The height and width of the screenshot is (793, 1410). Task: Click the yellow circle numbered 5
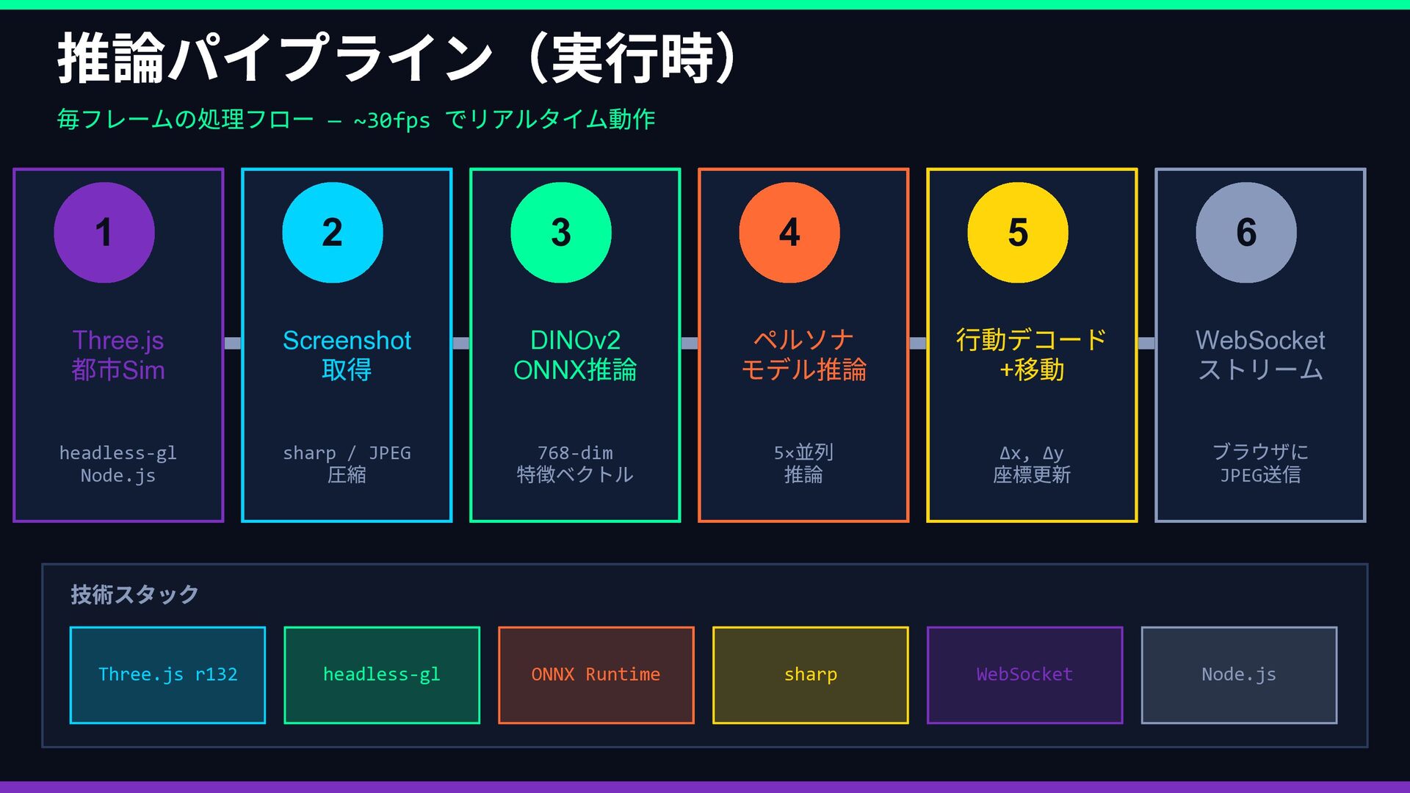pos(1017,232)
